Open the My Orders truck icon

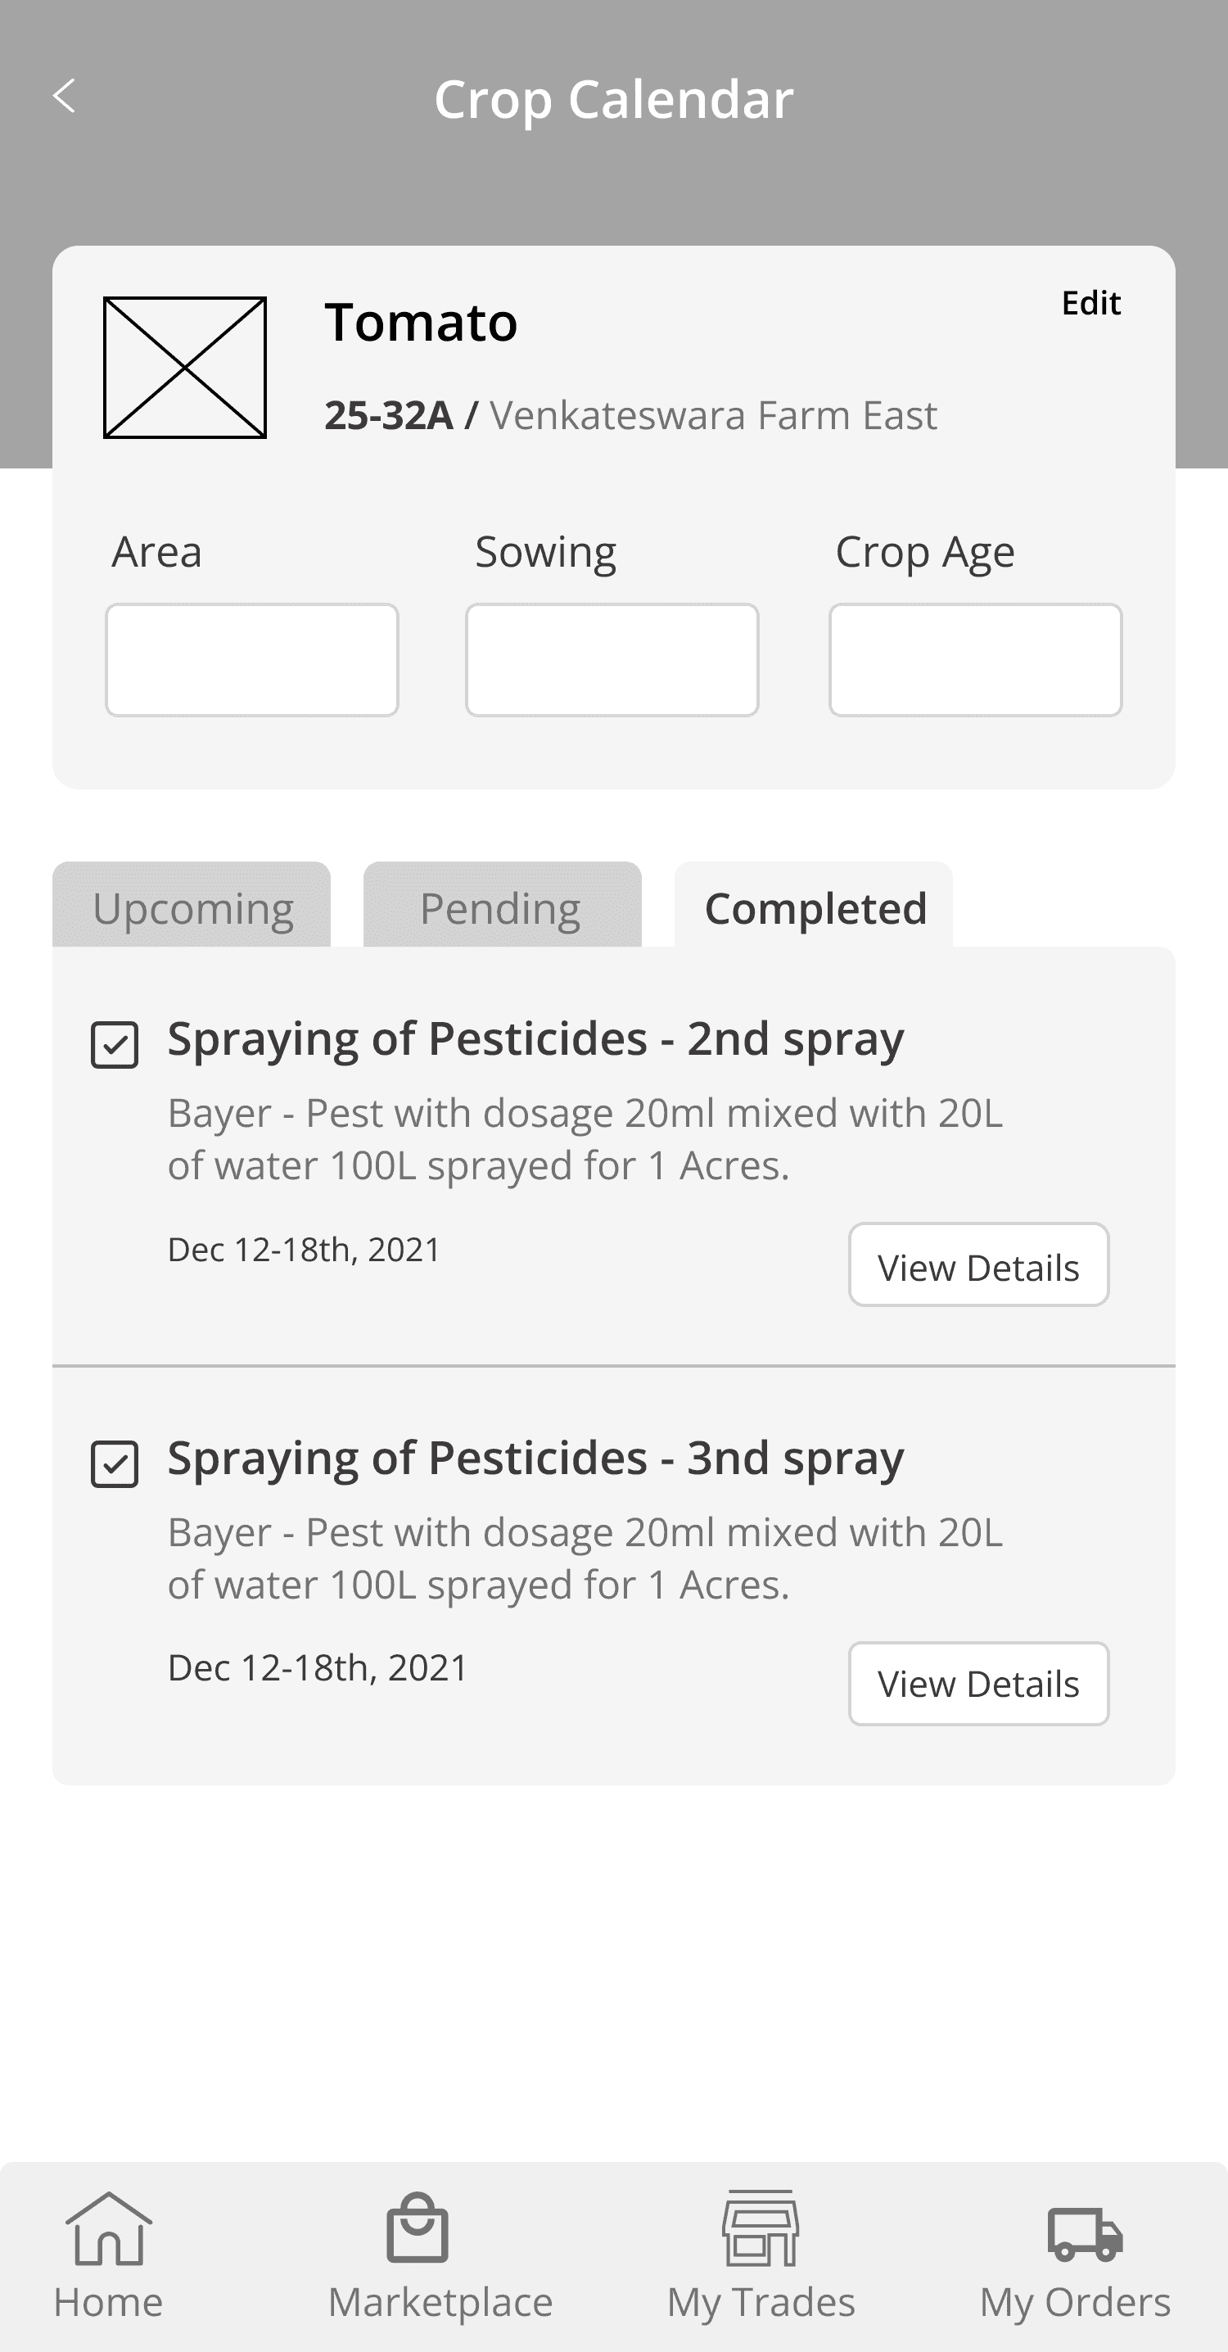[x=1085, y=2233]
